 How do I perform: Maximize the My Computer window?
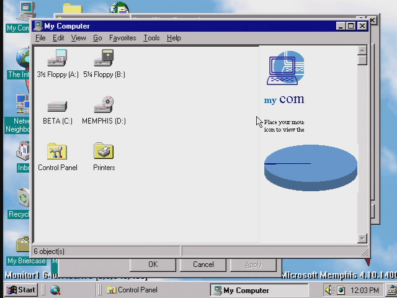click(x=351, y=26)
